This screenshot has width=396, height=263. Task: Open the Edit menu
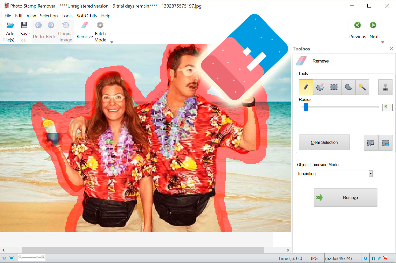point(19,16)
